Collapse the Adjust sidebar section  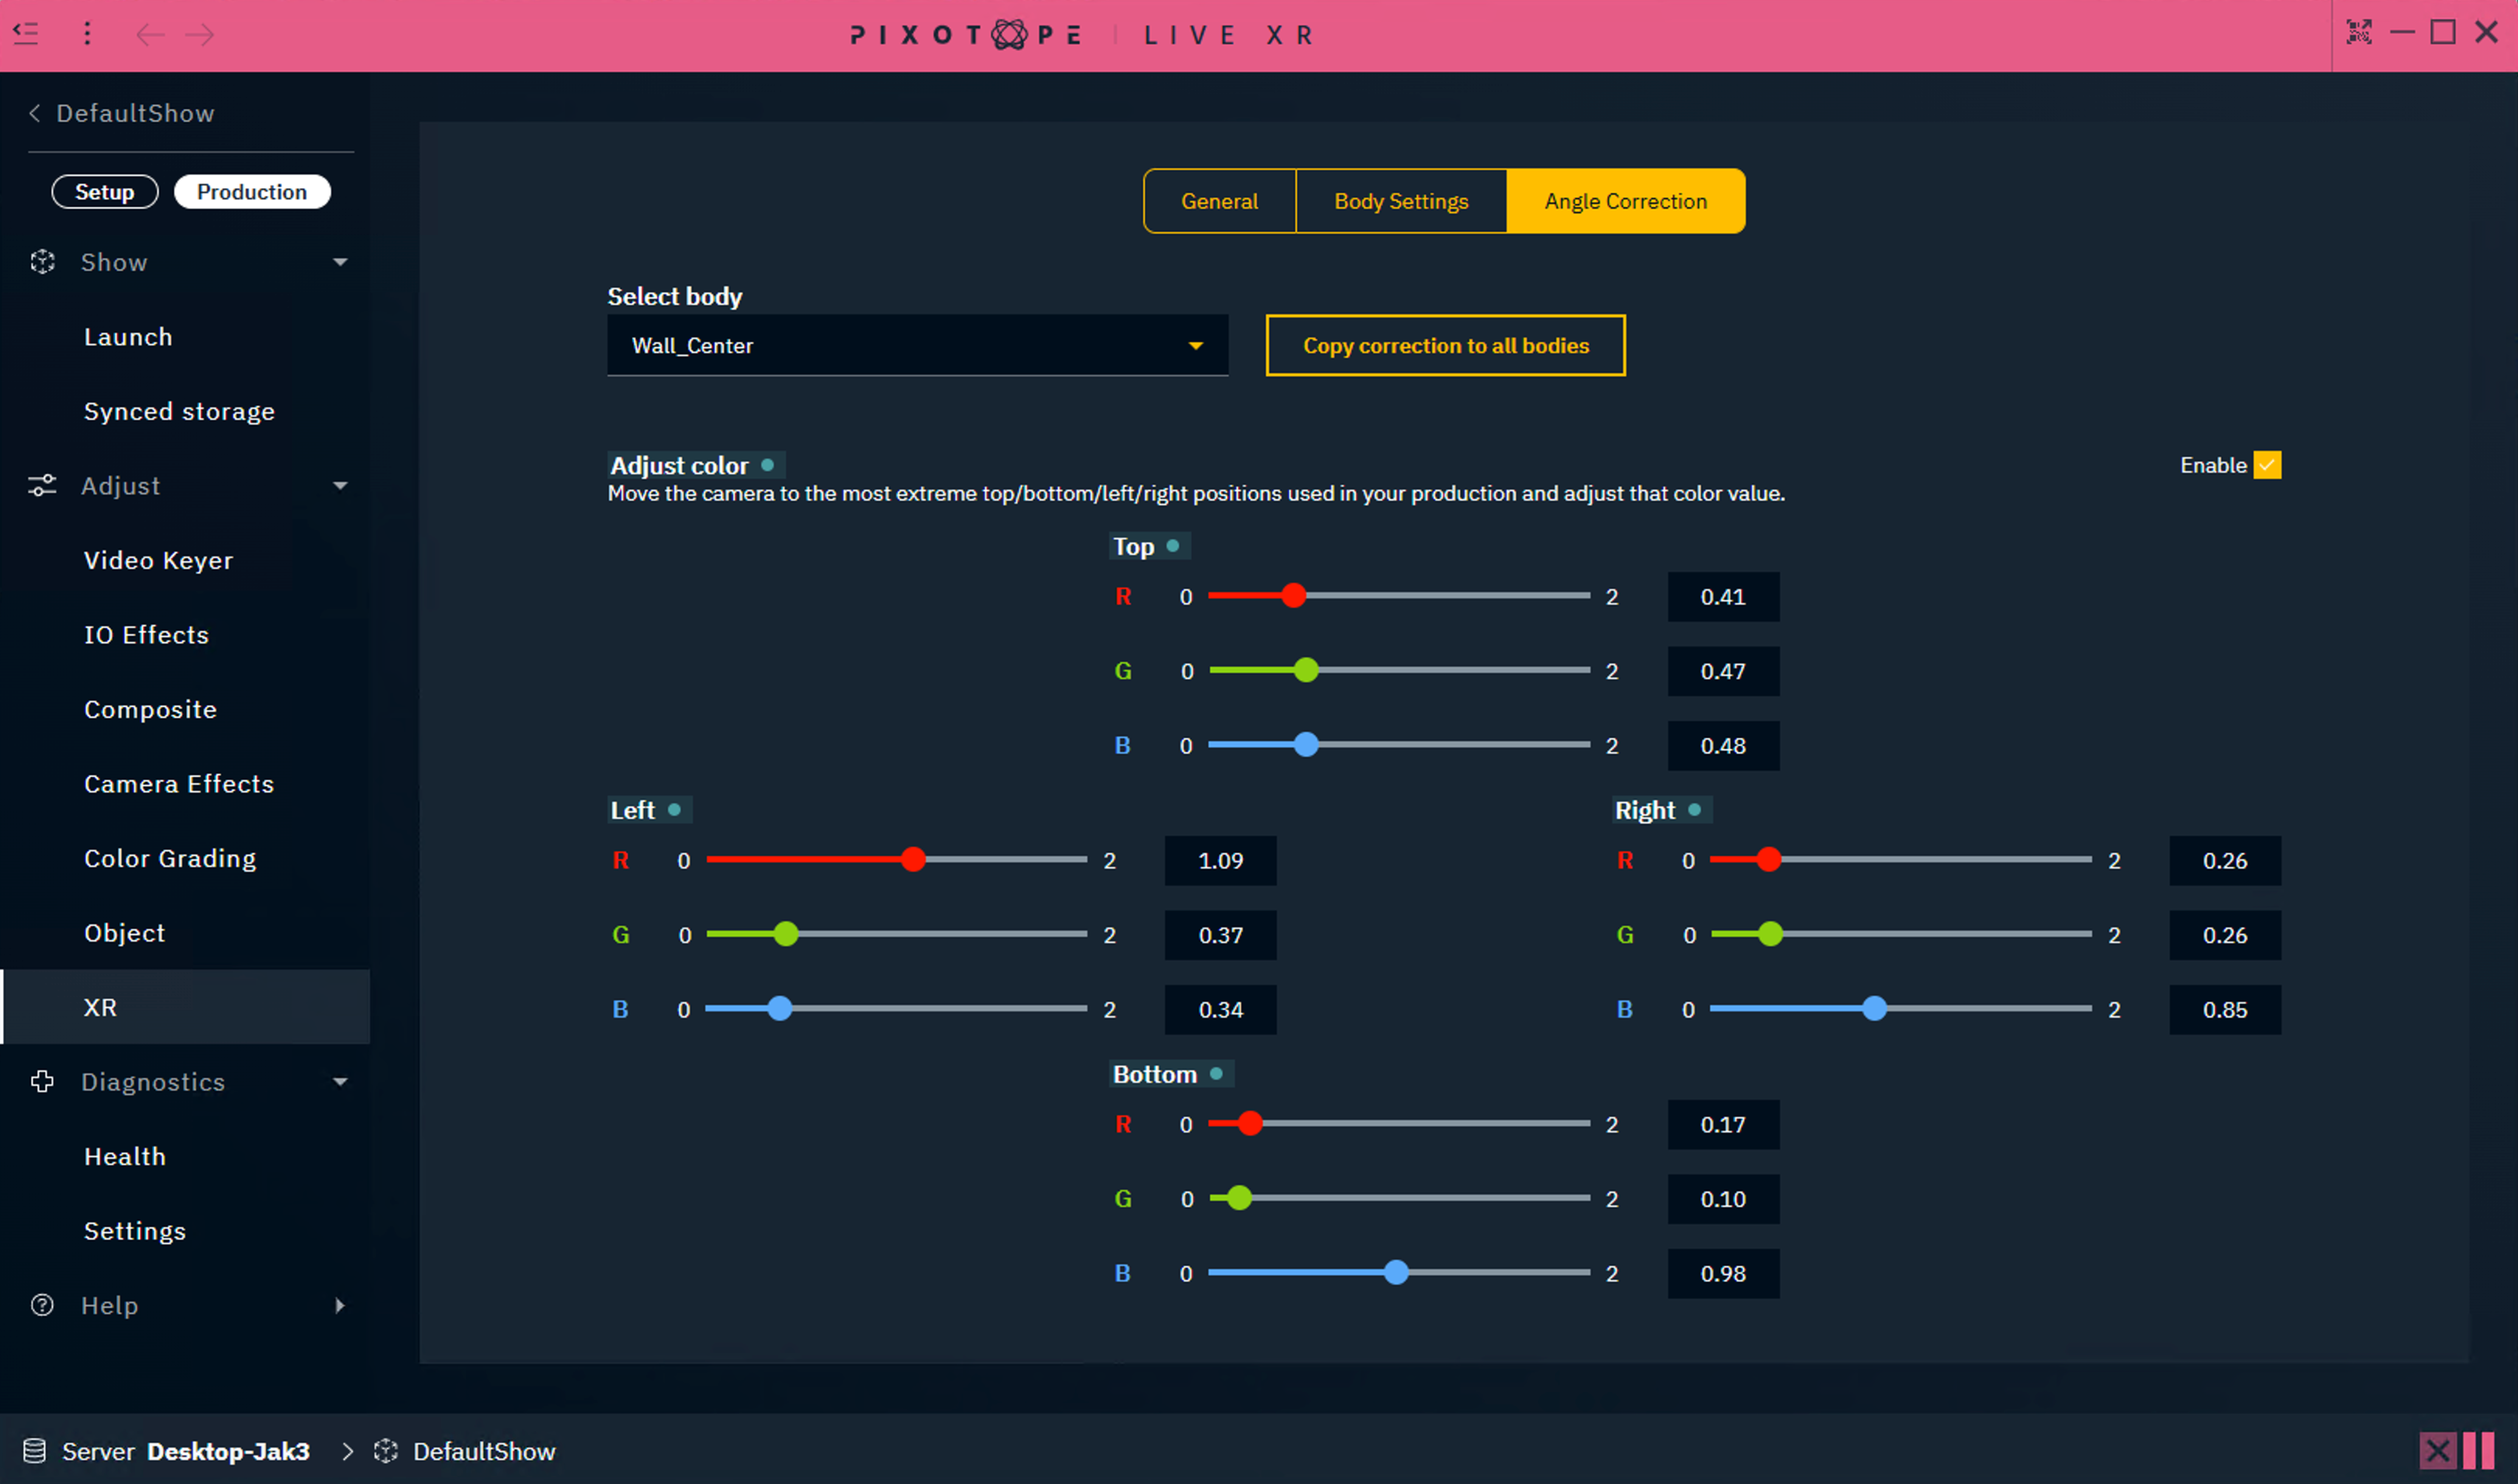coord(340,486)
